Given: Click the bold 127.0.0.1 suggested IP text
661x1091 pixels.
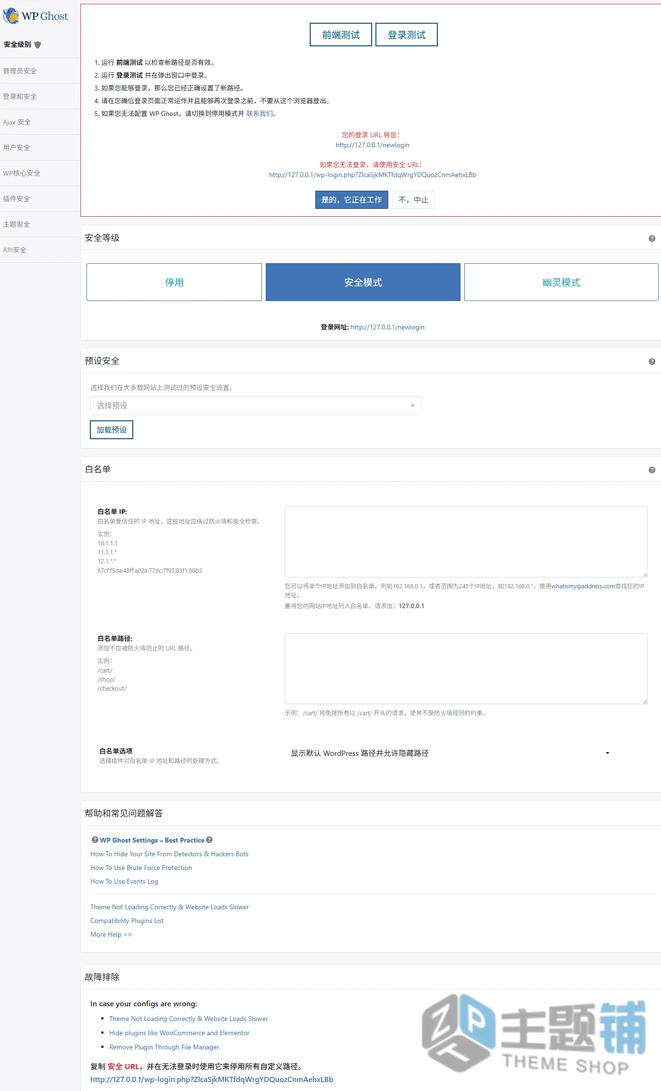Looking at the screenshot, I should (411, 606).
